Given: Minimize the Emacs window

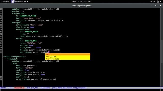Looking at the screenshot, I should (x=151, y=6).
